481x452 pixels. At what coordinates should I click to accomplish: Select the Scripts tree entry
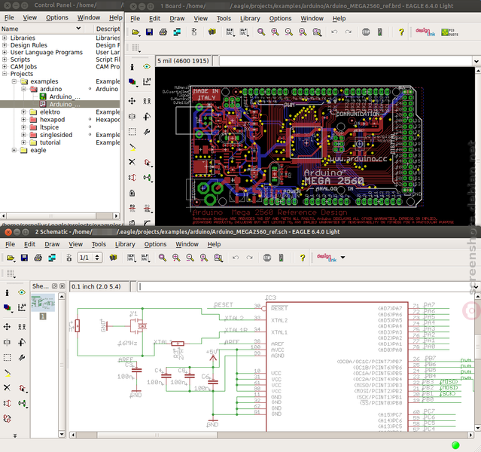20,60
